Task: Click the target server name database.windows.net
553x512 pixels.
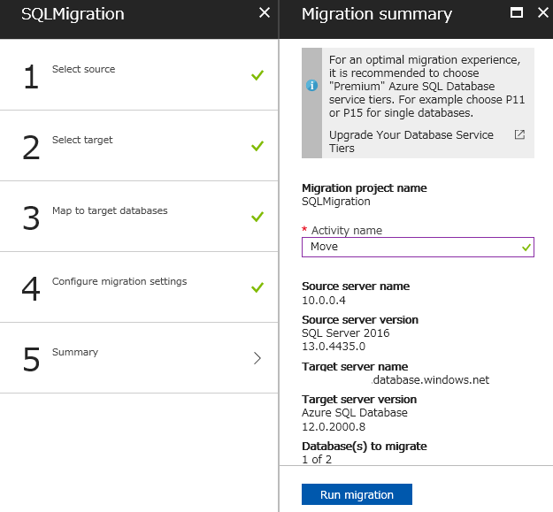Action: pos(431,380)
